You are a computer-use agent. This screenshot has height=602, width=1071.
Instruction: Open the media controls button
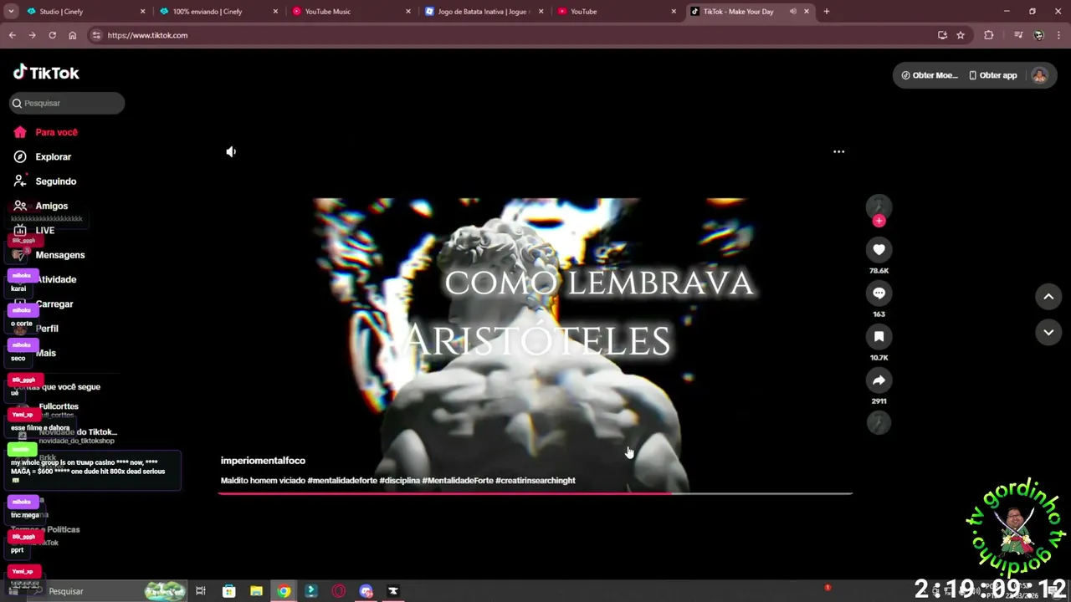(x=1018, y=35)
